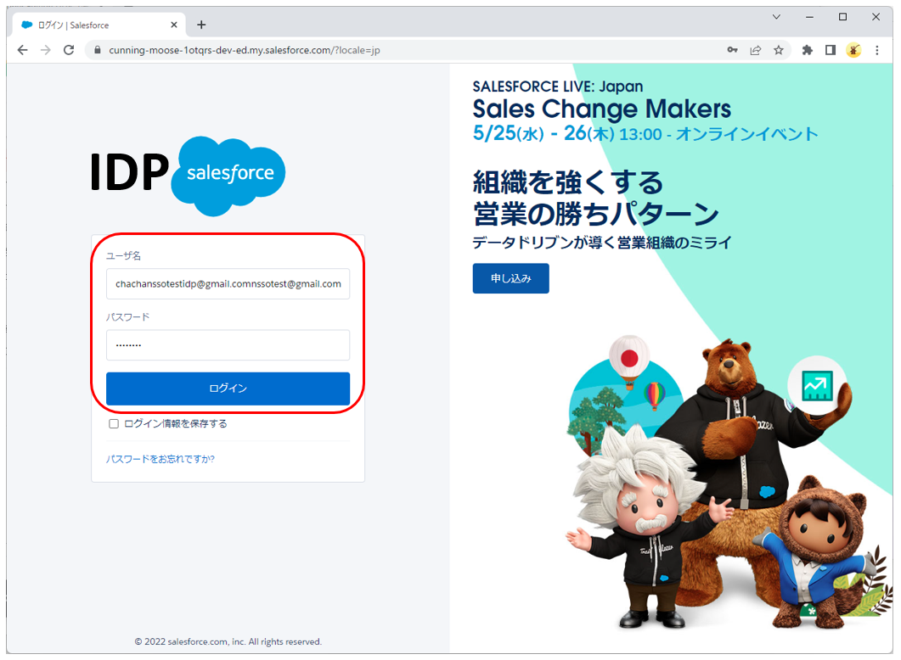Click the 申し込み button
The width and height of the screenshot is (901, 660).
[510, 278]
